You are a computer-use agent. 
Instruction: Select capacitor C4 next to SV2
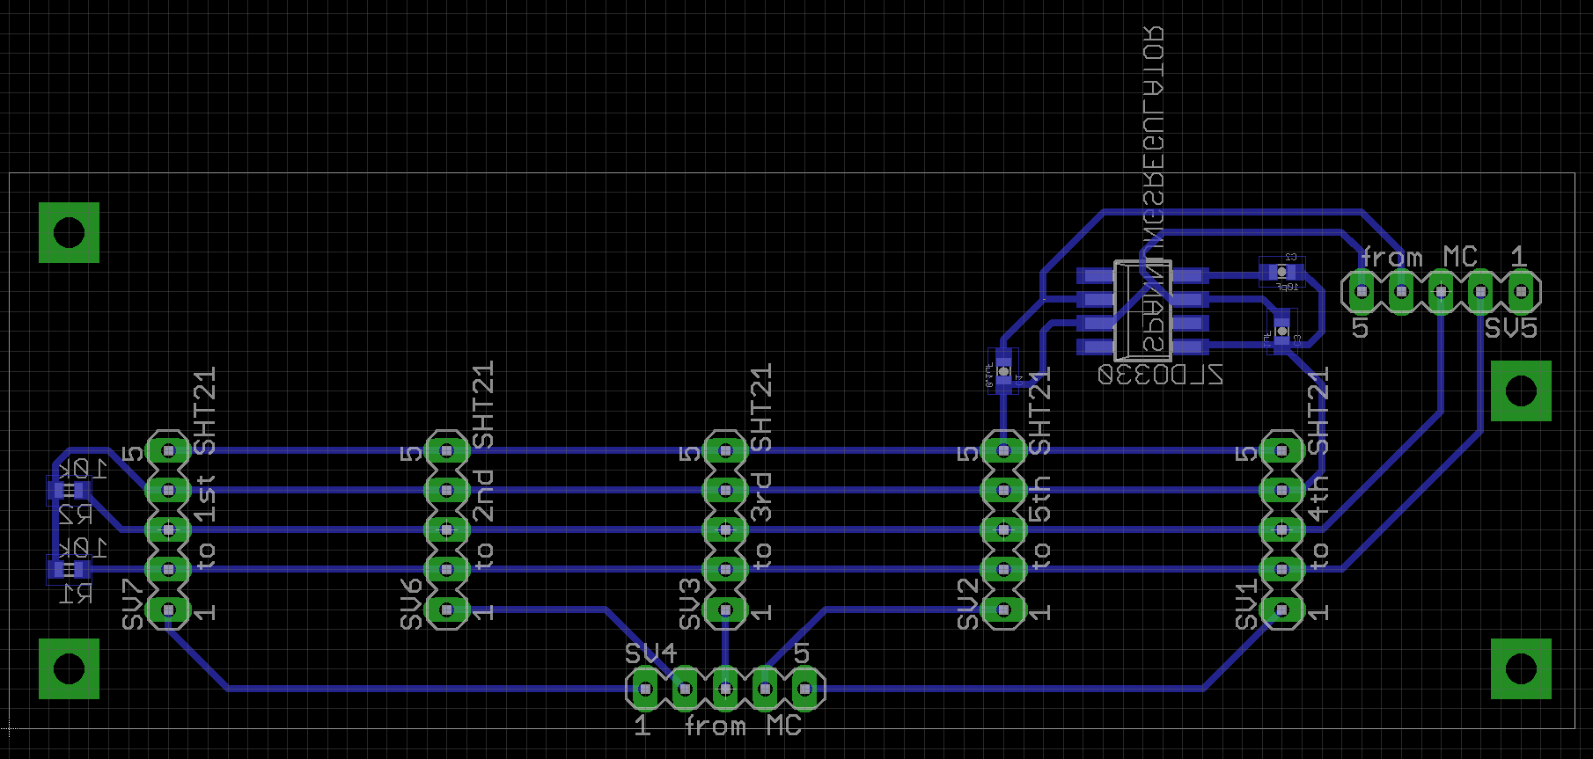click(x=1003, y=371)
